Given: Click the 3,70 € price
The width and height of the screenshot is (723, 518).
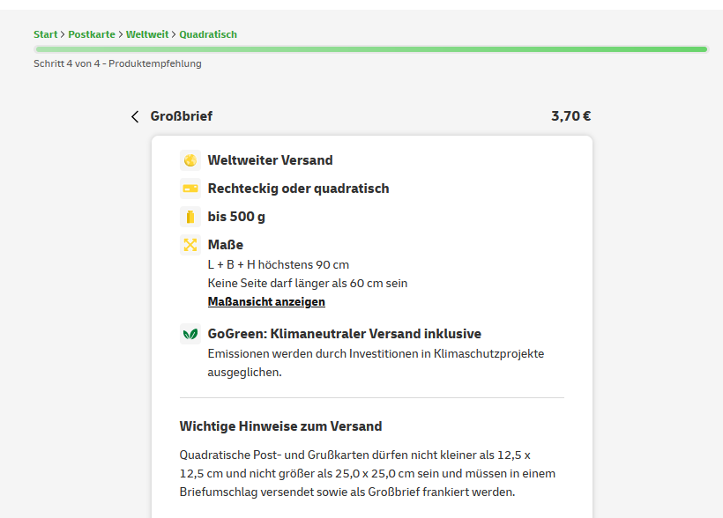Looking at the screenshot, I should point(570,116).
